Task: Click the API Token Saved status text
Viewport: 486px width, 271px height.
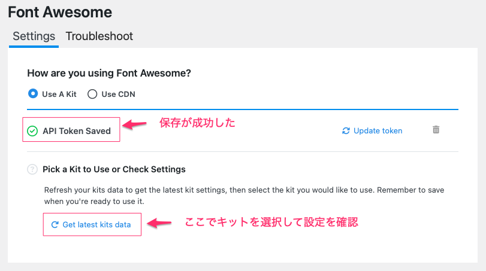Action: point(77,130)
